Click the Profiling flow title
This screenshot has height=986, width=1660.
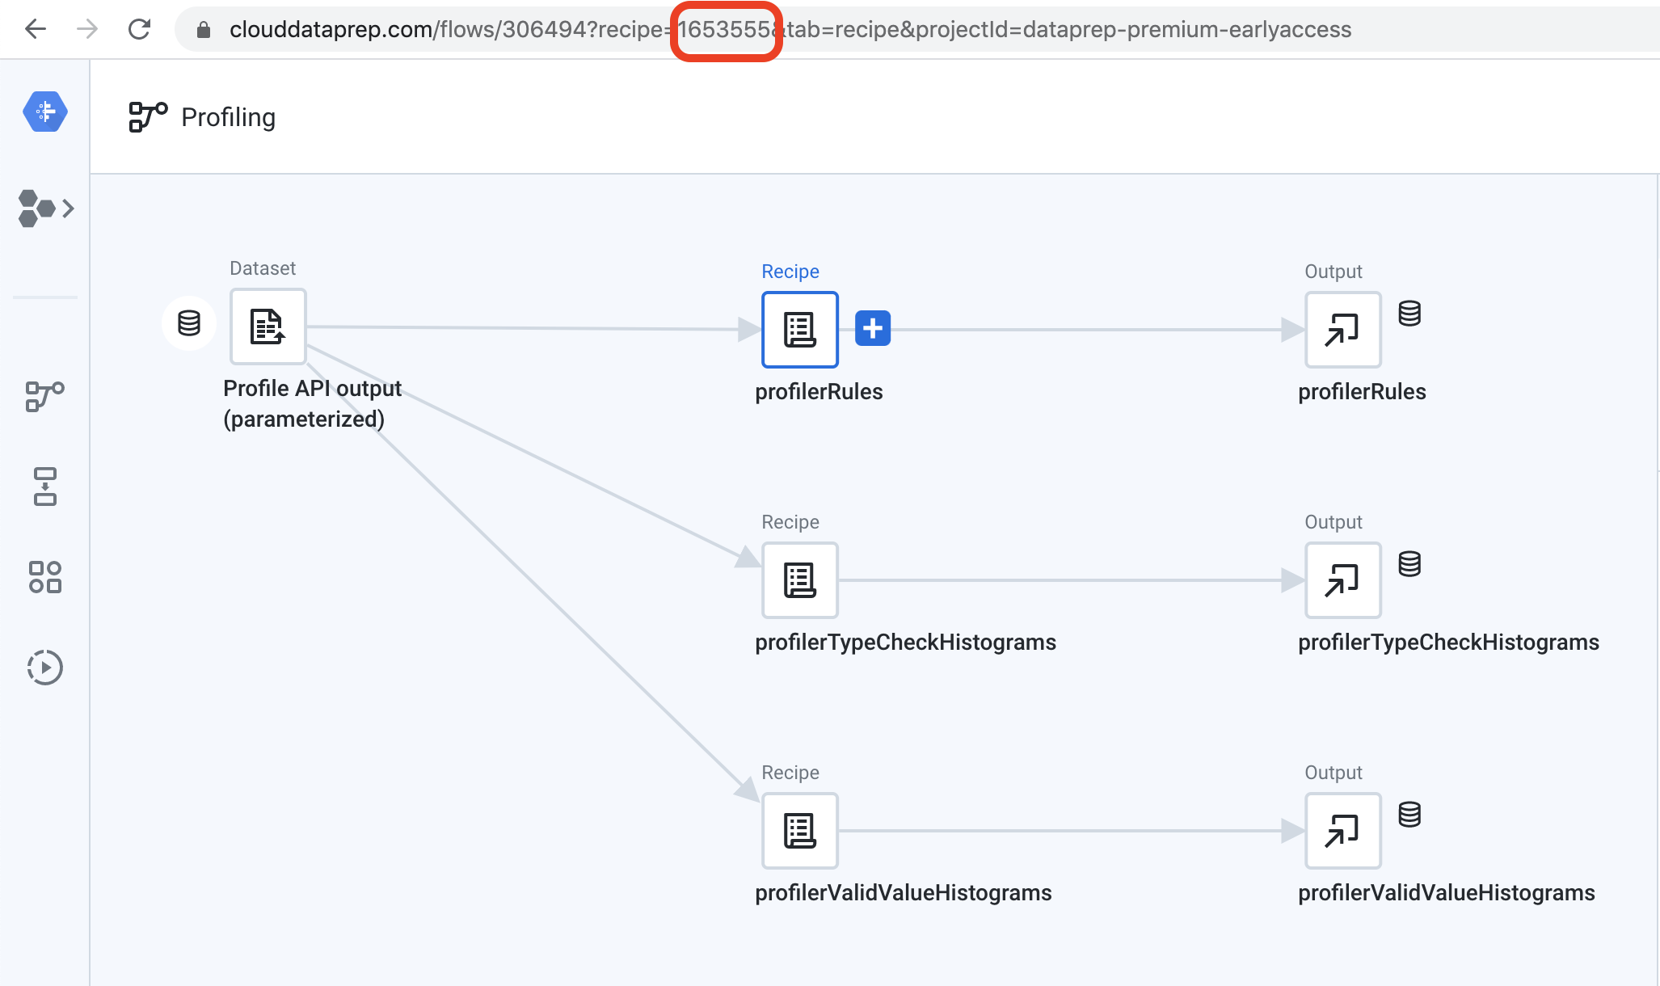coord(228,117)
